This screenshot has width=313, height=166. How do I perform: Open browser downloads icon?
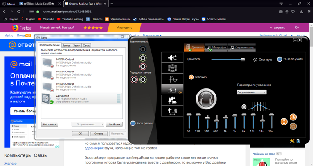click(301, 12)
